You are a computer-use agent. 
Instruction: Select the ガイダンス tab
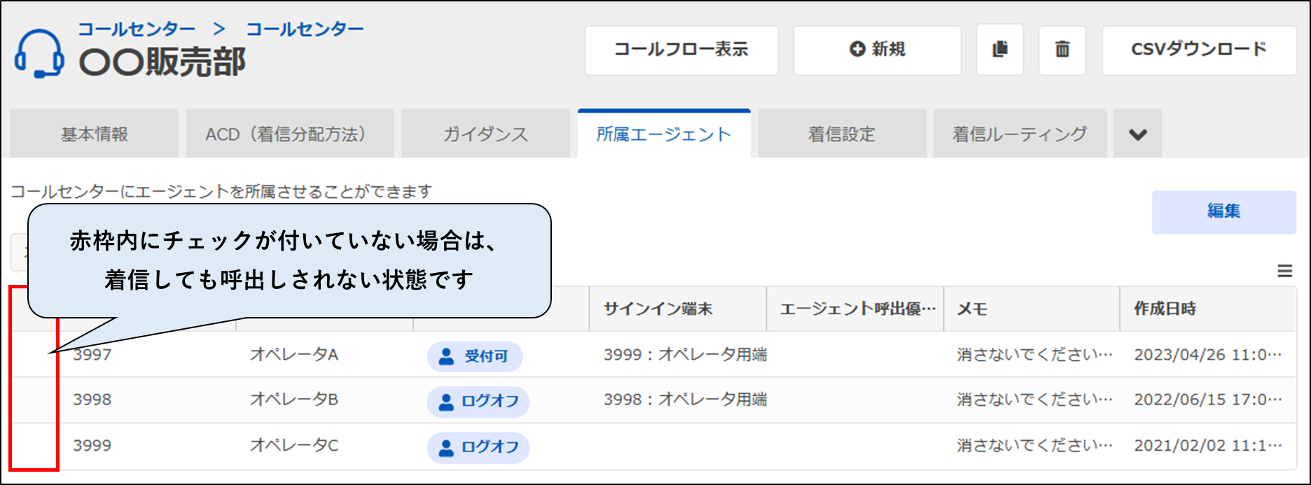(485, 134)
